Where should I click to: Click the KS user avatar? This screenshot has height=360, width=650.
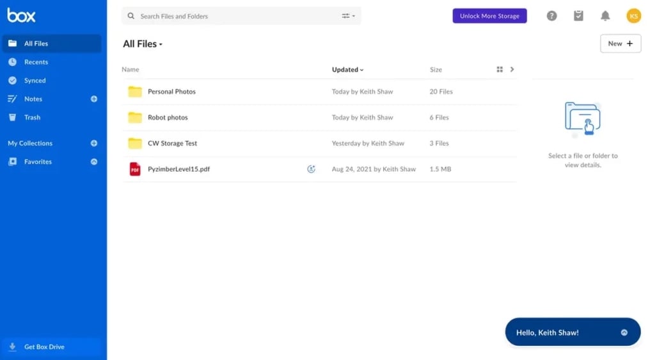click(633, 16)
